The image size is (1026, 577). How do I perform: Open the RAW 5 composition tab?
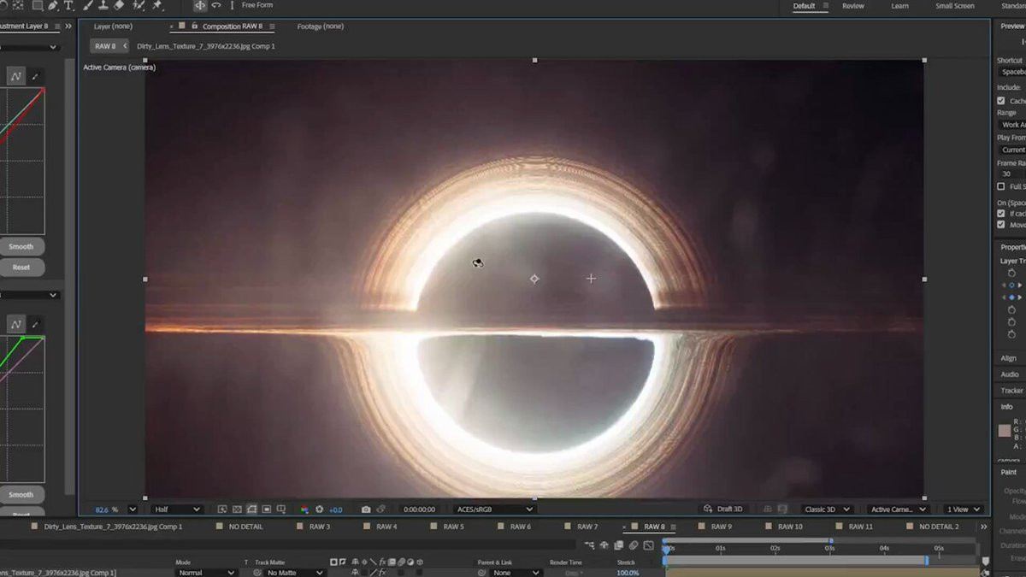click(x=453, y=527)
